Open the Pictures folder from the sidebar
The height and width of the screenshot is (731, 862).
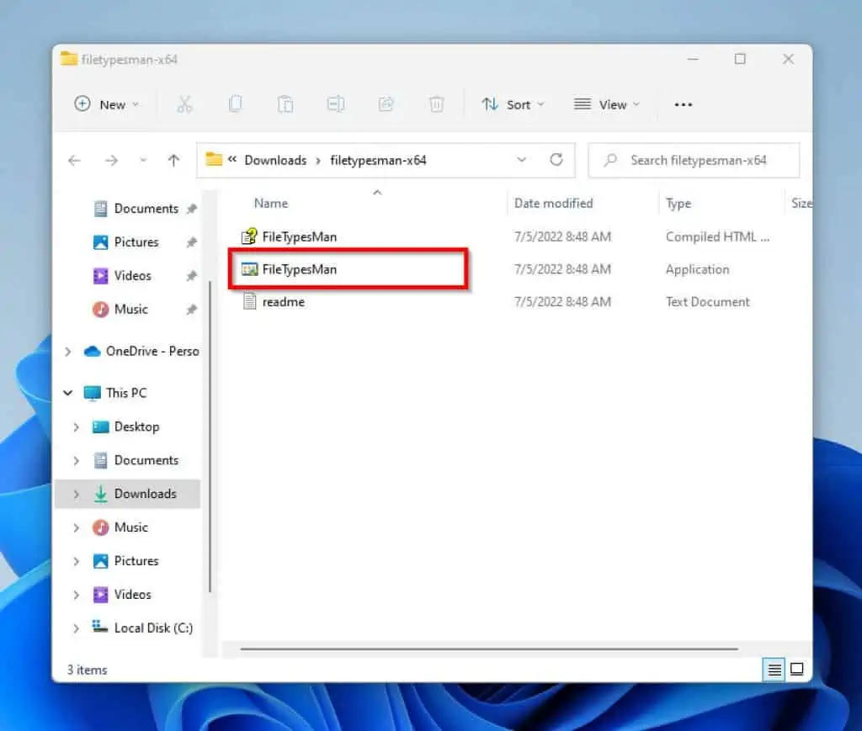pos(136,242)
